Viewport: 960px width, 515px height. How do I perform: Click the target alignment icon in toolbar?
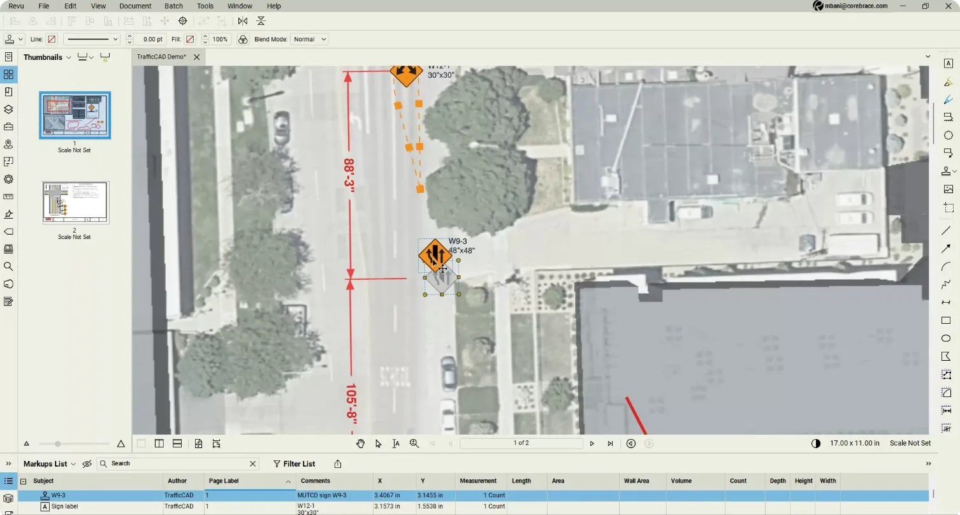point(183,21)
